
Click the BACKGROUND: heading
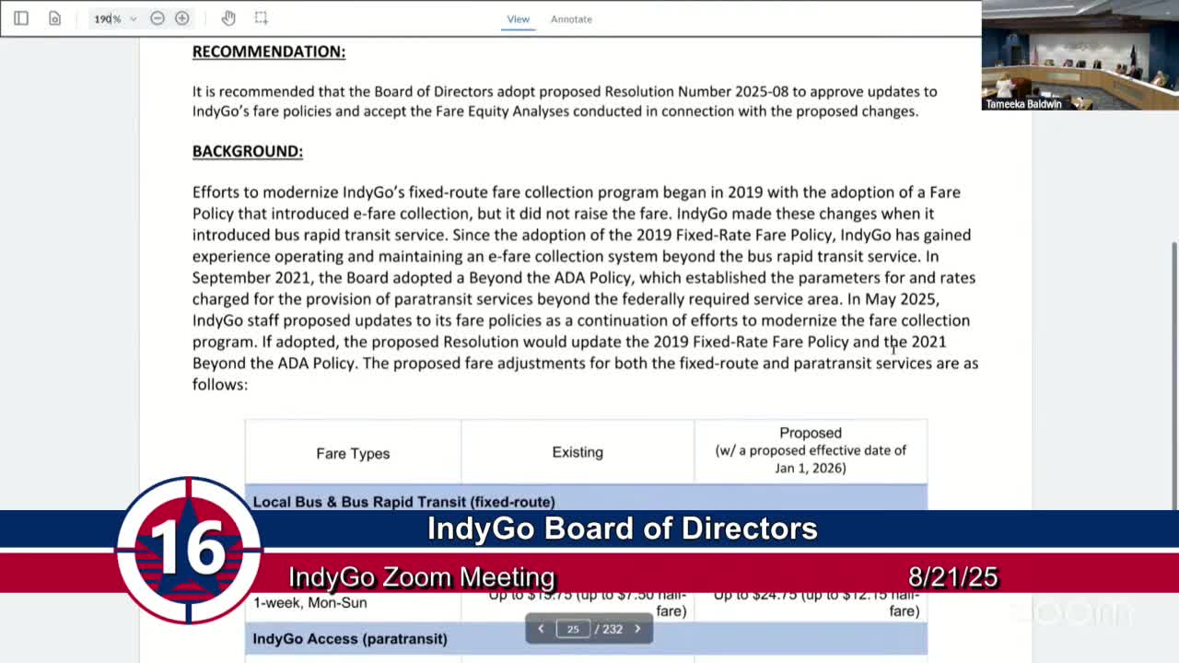click(248, 151)
